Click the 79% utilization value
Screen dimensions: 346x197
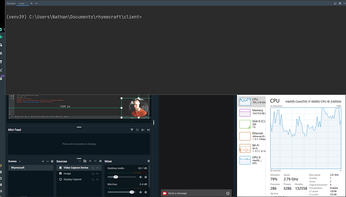point(274,179)
